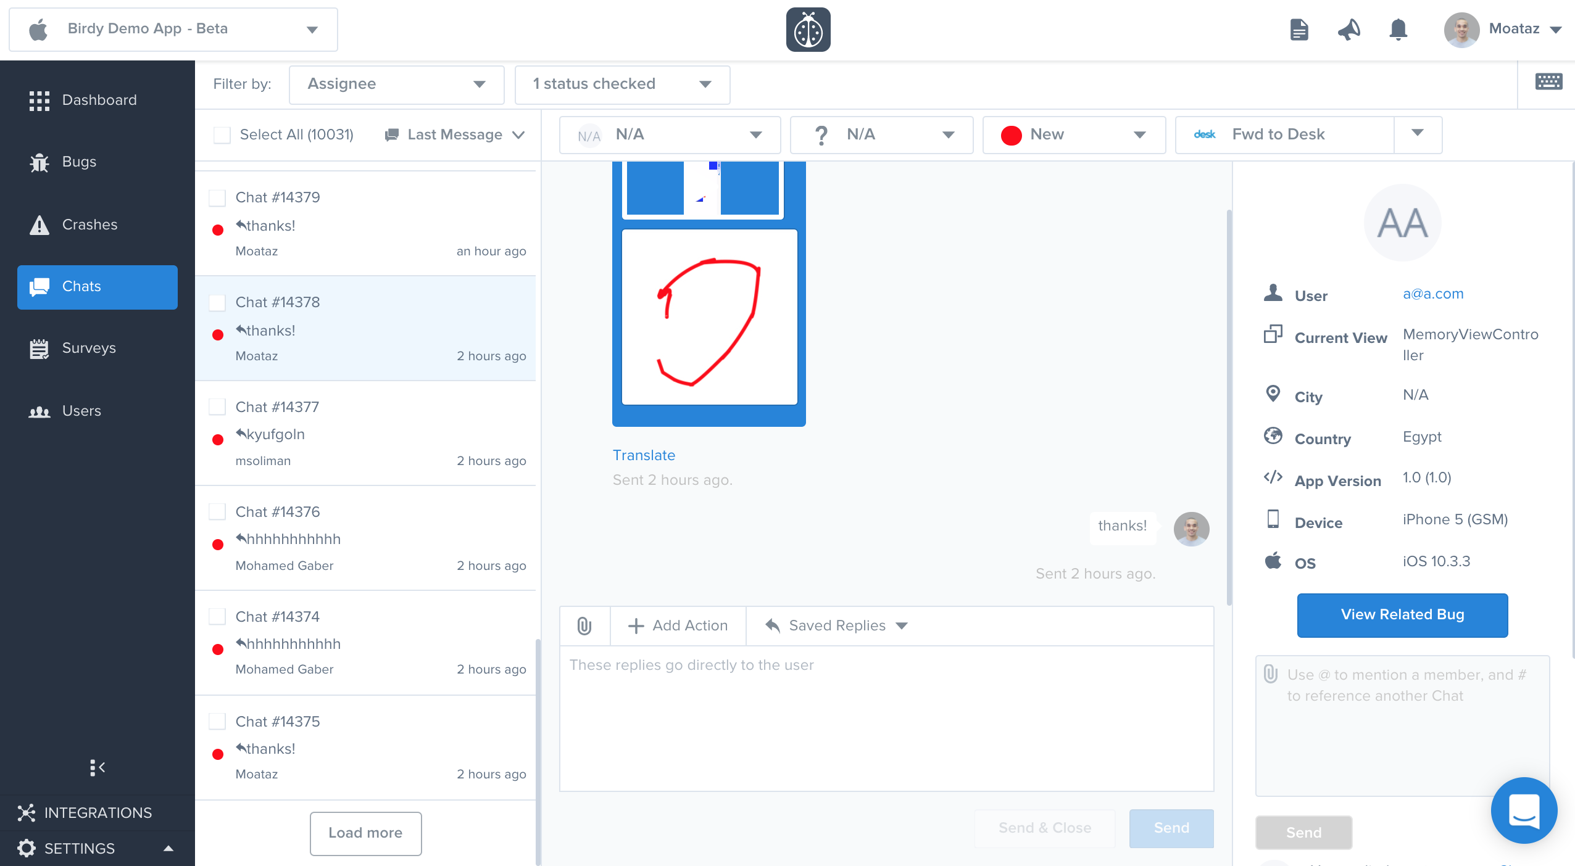Image resolution: width=1575 pixels, height=866 pixels.
Task: Click the attachment paperclip in reply toolbar
Action: pos(584,626)
